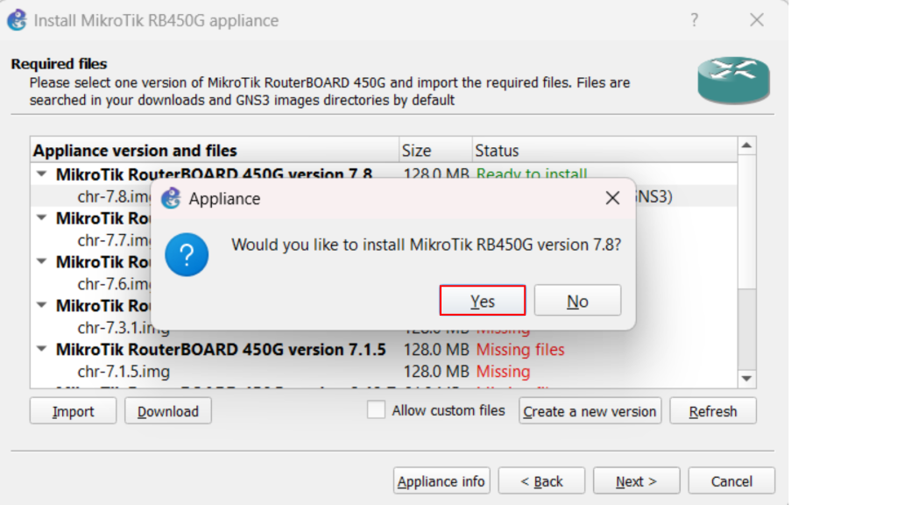Click No in the Appliance dialog

coord(577,301)
